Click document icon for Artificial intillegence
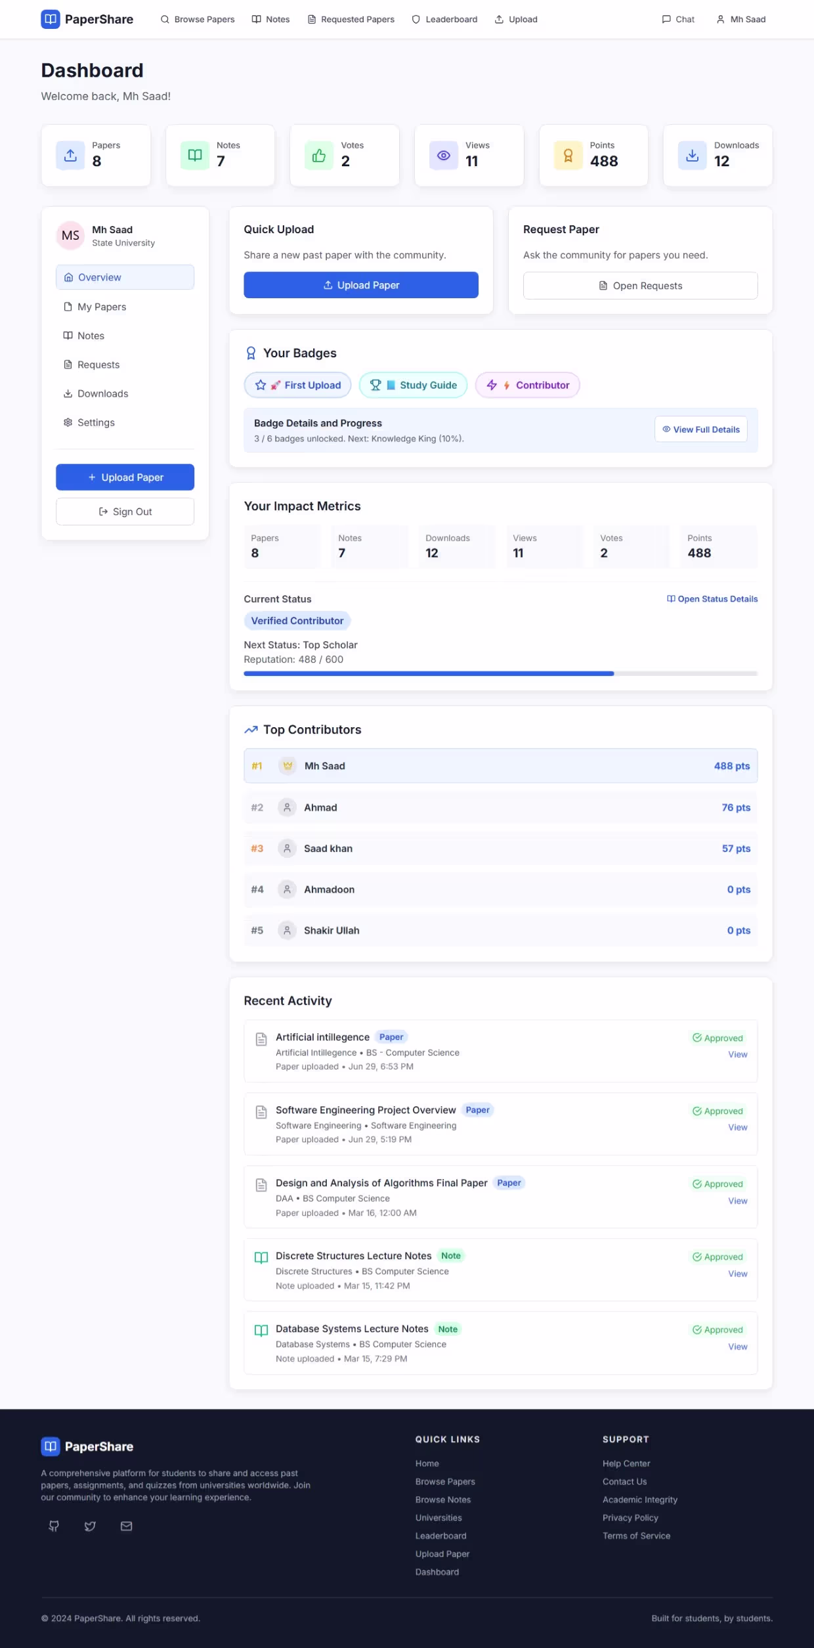Image resolution: width=814 pixels, height=1648 pixels. [261, 1039]
